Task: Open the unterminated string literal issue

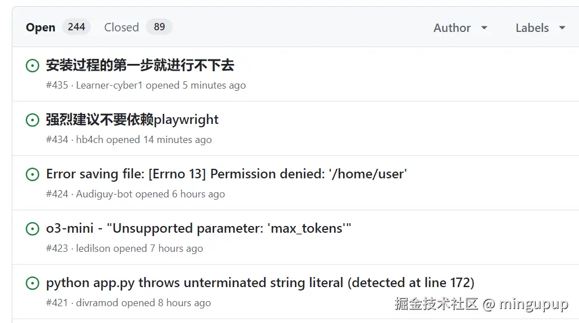Action: tap(260, 283)
